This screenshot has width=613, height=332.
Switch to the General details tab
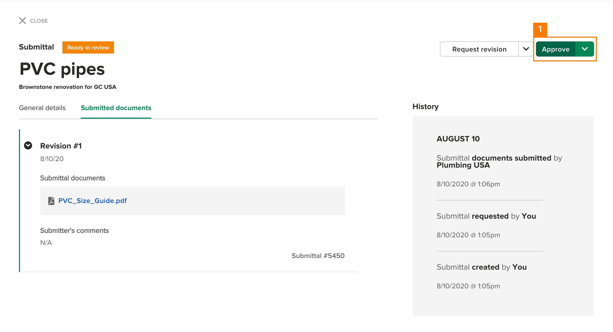pyautogui.click(x=42, y=108)
